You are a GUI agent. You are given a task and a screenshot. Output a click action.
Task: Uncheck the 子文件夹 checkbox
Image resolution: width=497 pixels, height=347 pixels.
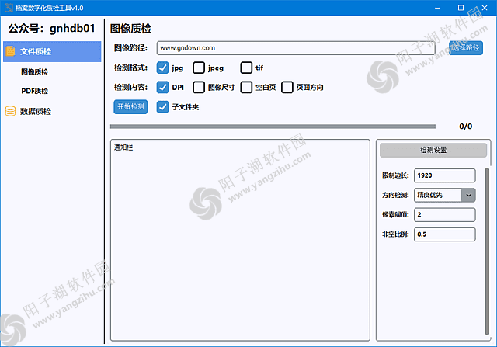[162, 107]
